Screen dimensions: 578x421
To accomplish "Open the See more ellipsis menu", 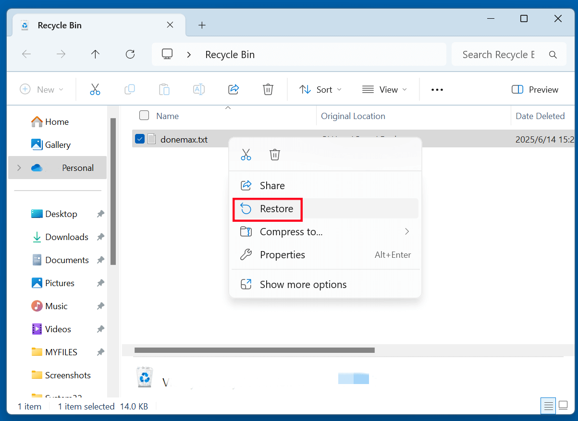I will tap(437, 89).
